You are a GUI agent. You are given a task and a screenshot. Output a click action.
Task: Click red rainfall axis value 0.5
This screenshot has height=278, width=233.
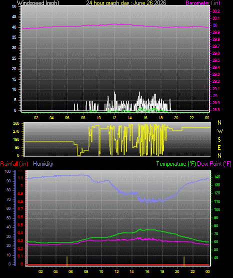coord(20,225)
